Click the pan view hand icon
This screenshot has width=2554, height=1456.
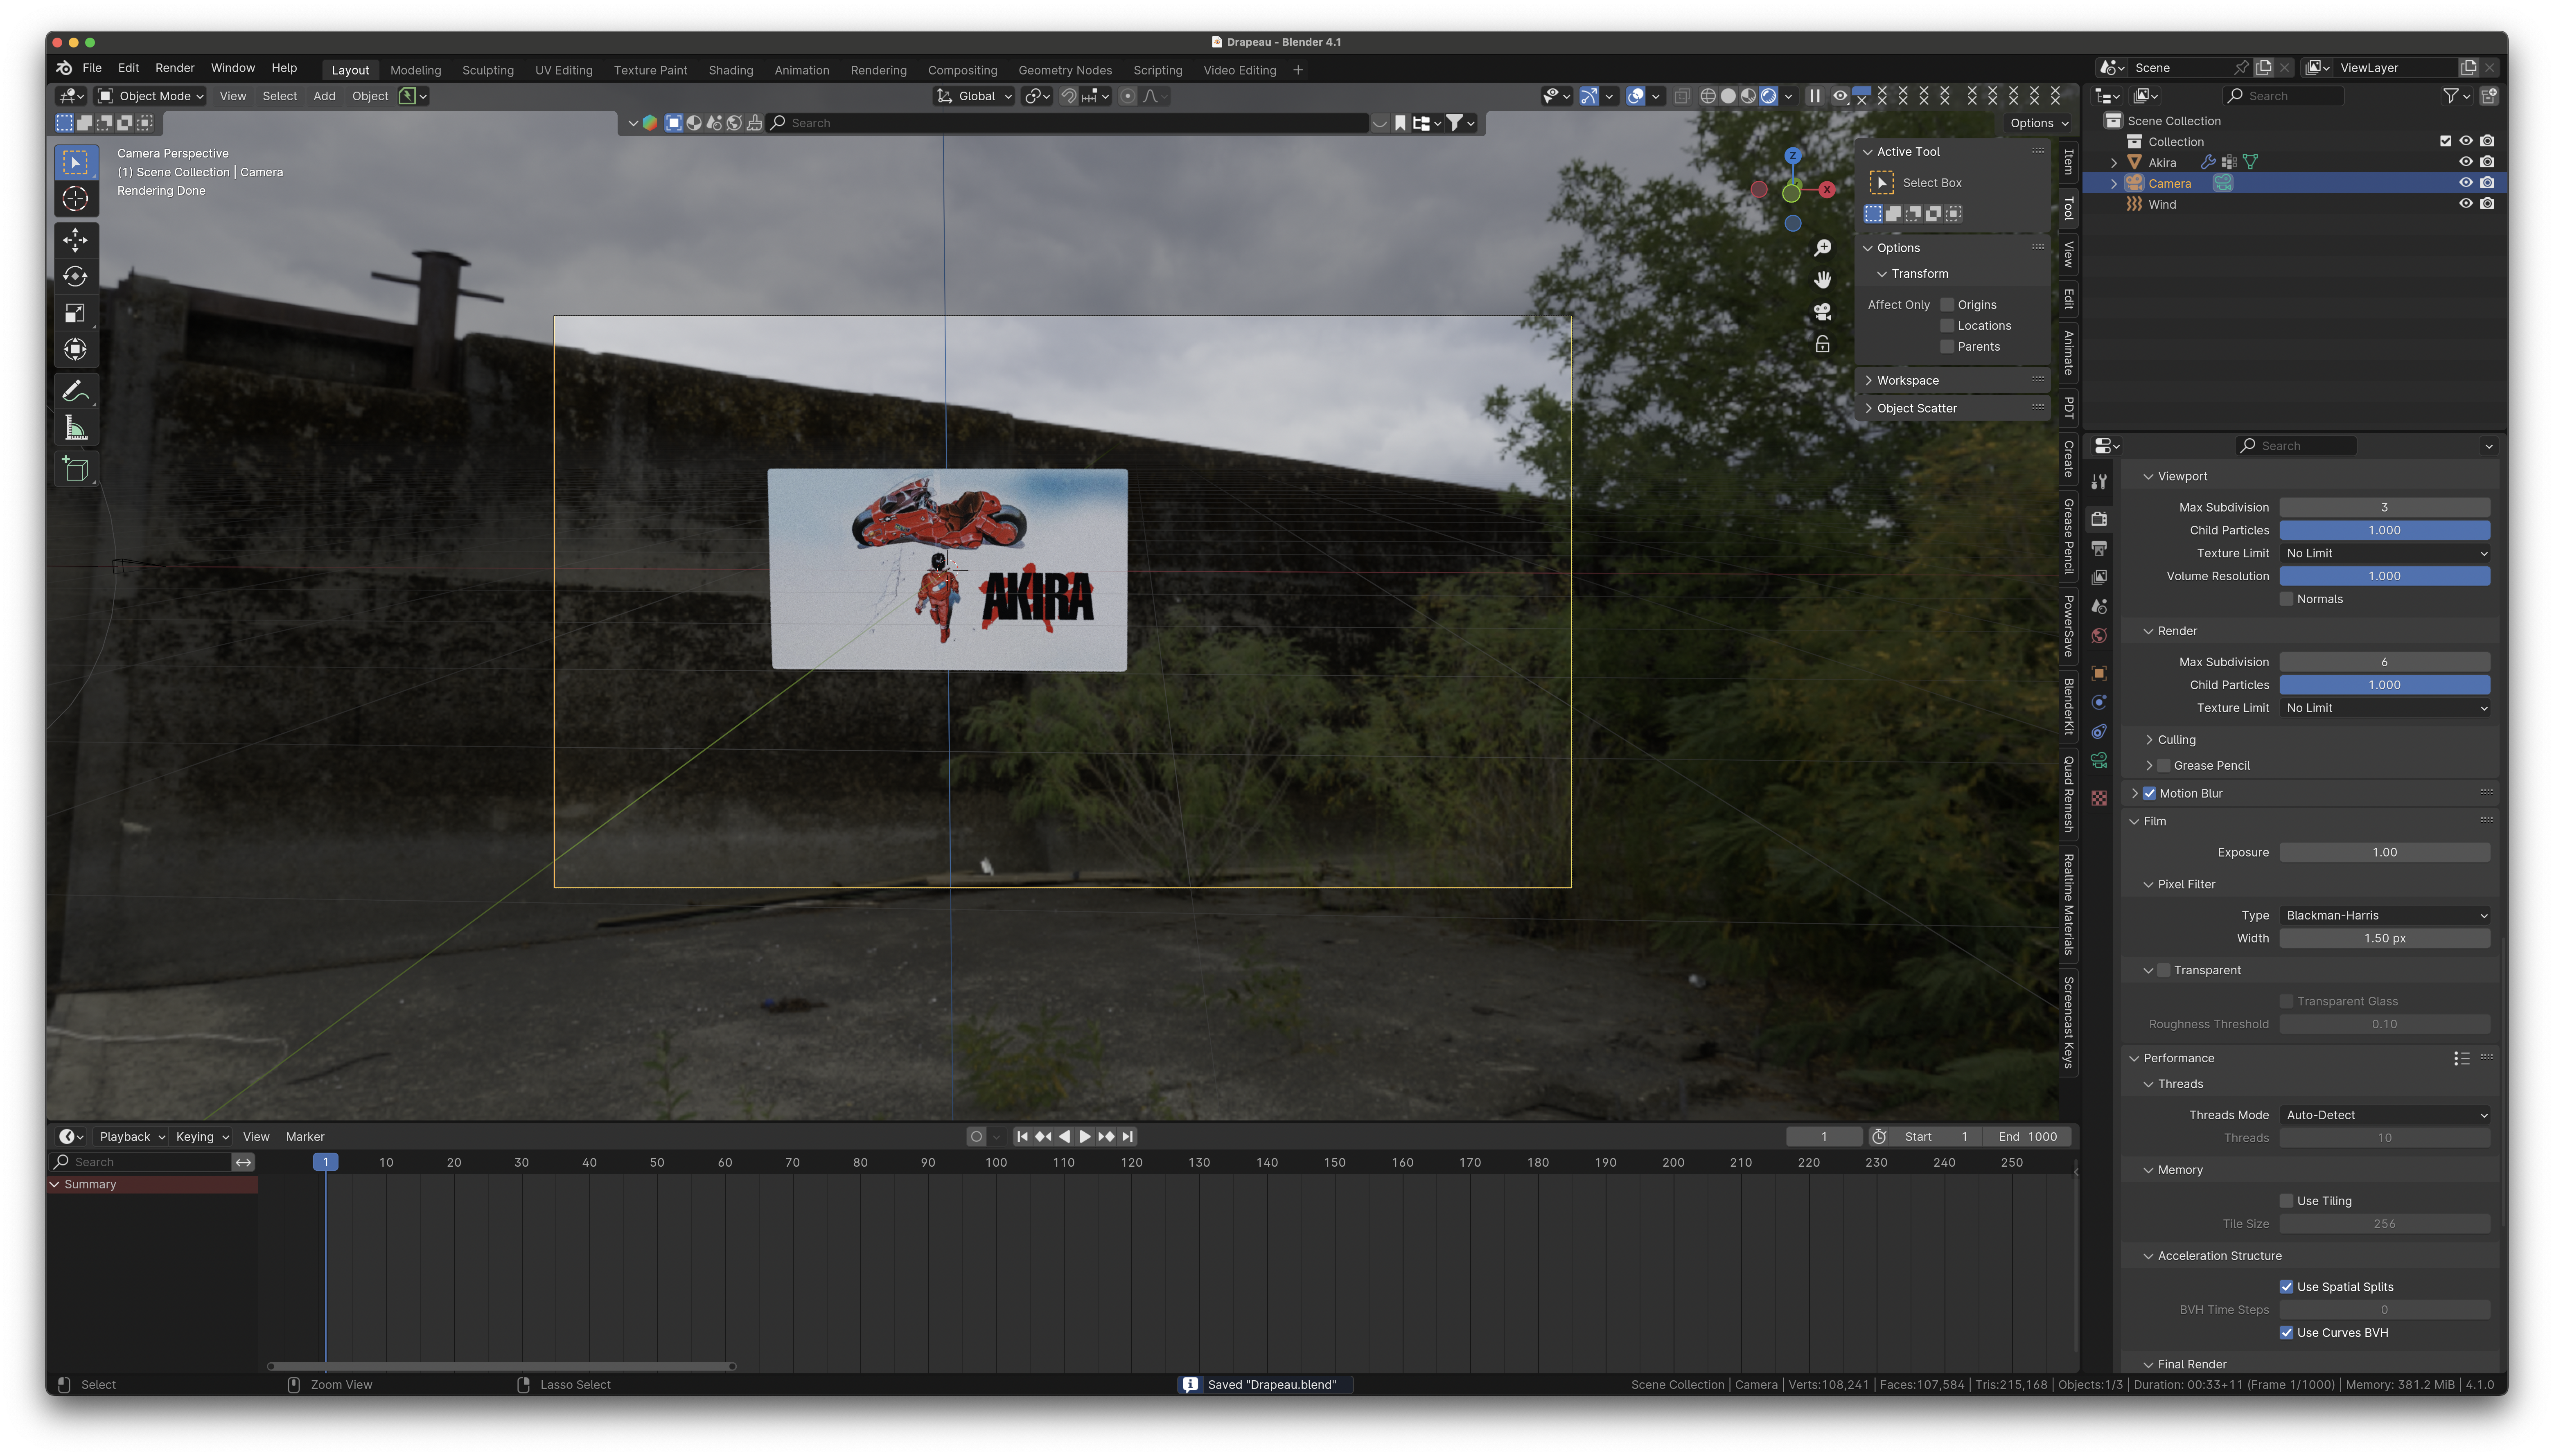click(x=1823, y=280)
